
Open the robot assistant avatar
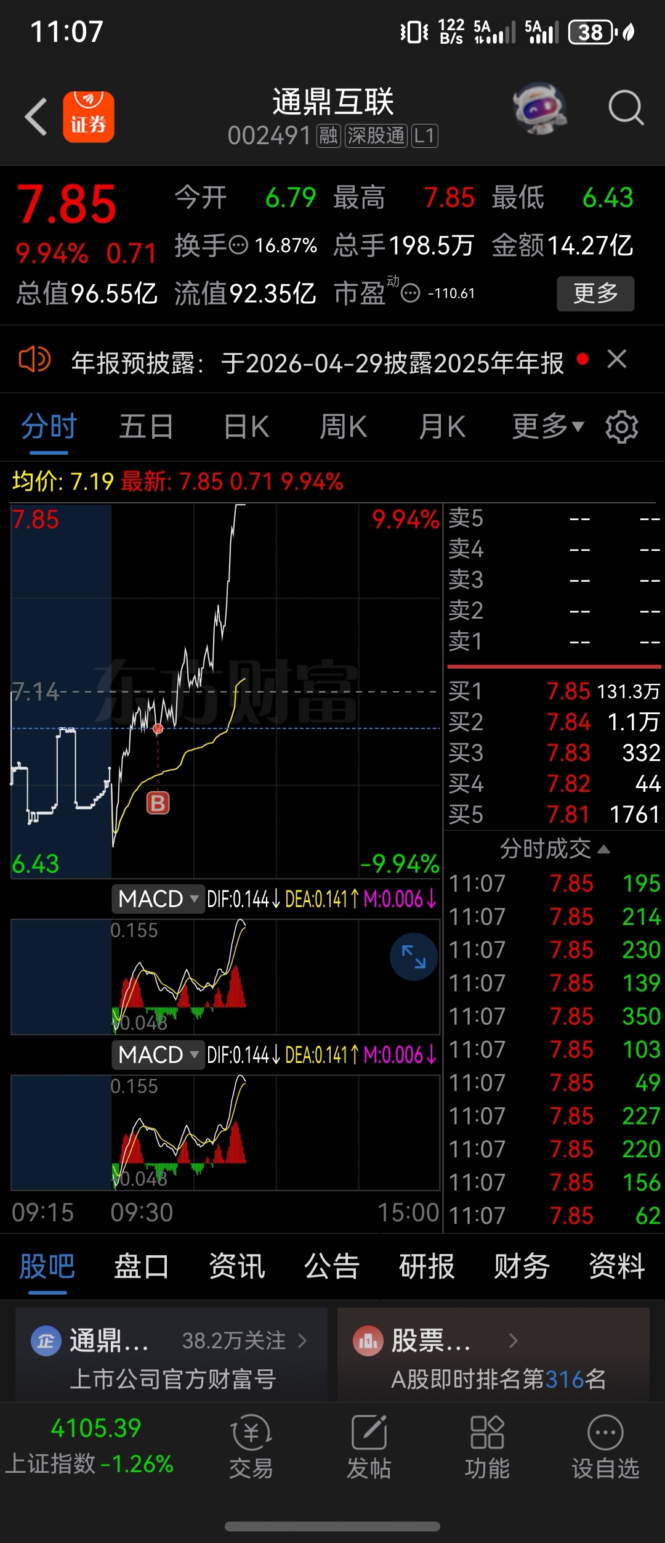pyautogui.click(x=540, y=109)
